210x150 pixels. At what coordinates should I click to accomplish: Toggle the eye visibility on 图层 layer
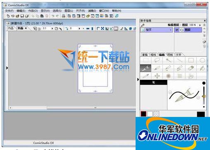177,30
